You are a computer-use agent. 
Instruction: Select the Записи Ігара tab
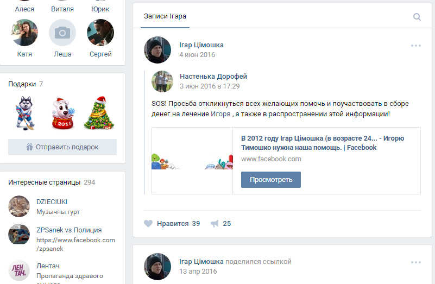pyautogui.click(x=165, y=16)
